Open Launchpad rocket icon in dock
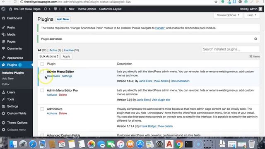265x149 pixels. (x=23, y=144)
